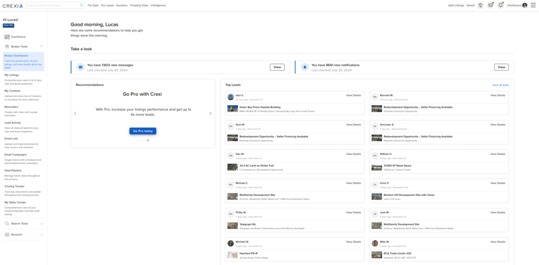Expand the Search Tools section
This screenshot has height=265, width=539.
[x=42, y=224]
